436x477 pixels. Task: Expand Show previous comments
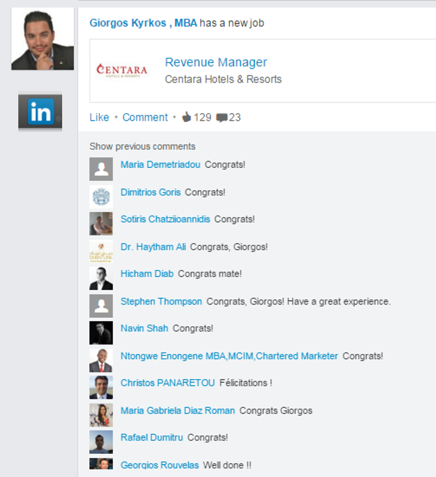click(x=143, y=146)
